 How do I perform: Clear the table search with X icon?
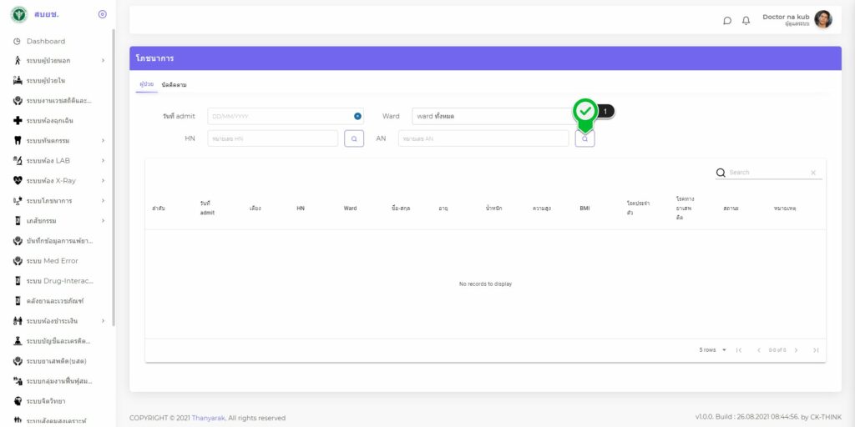click(813, 173)
